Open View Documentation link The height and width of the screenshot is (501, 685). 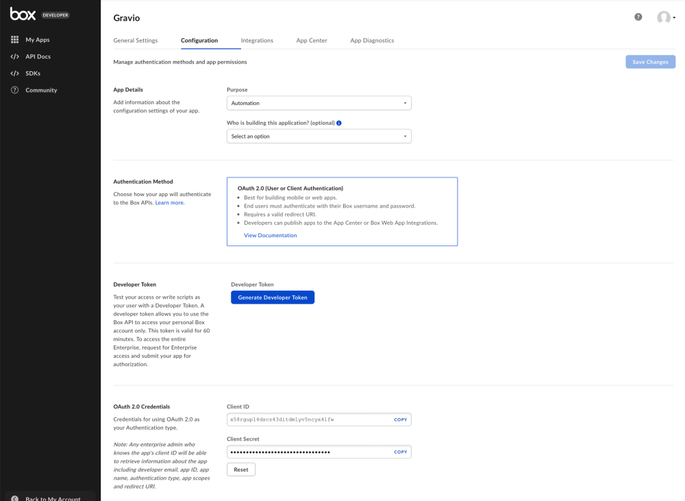tap(270, 235)
